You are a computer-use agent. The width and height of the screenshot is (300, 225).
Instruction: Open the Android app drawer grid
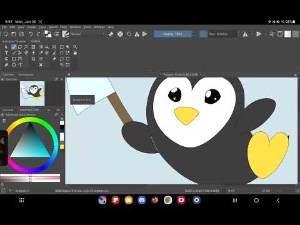click(x=21, y=201)
